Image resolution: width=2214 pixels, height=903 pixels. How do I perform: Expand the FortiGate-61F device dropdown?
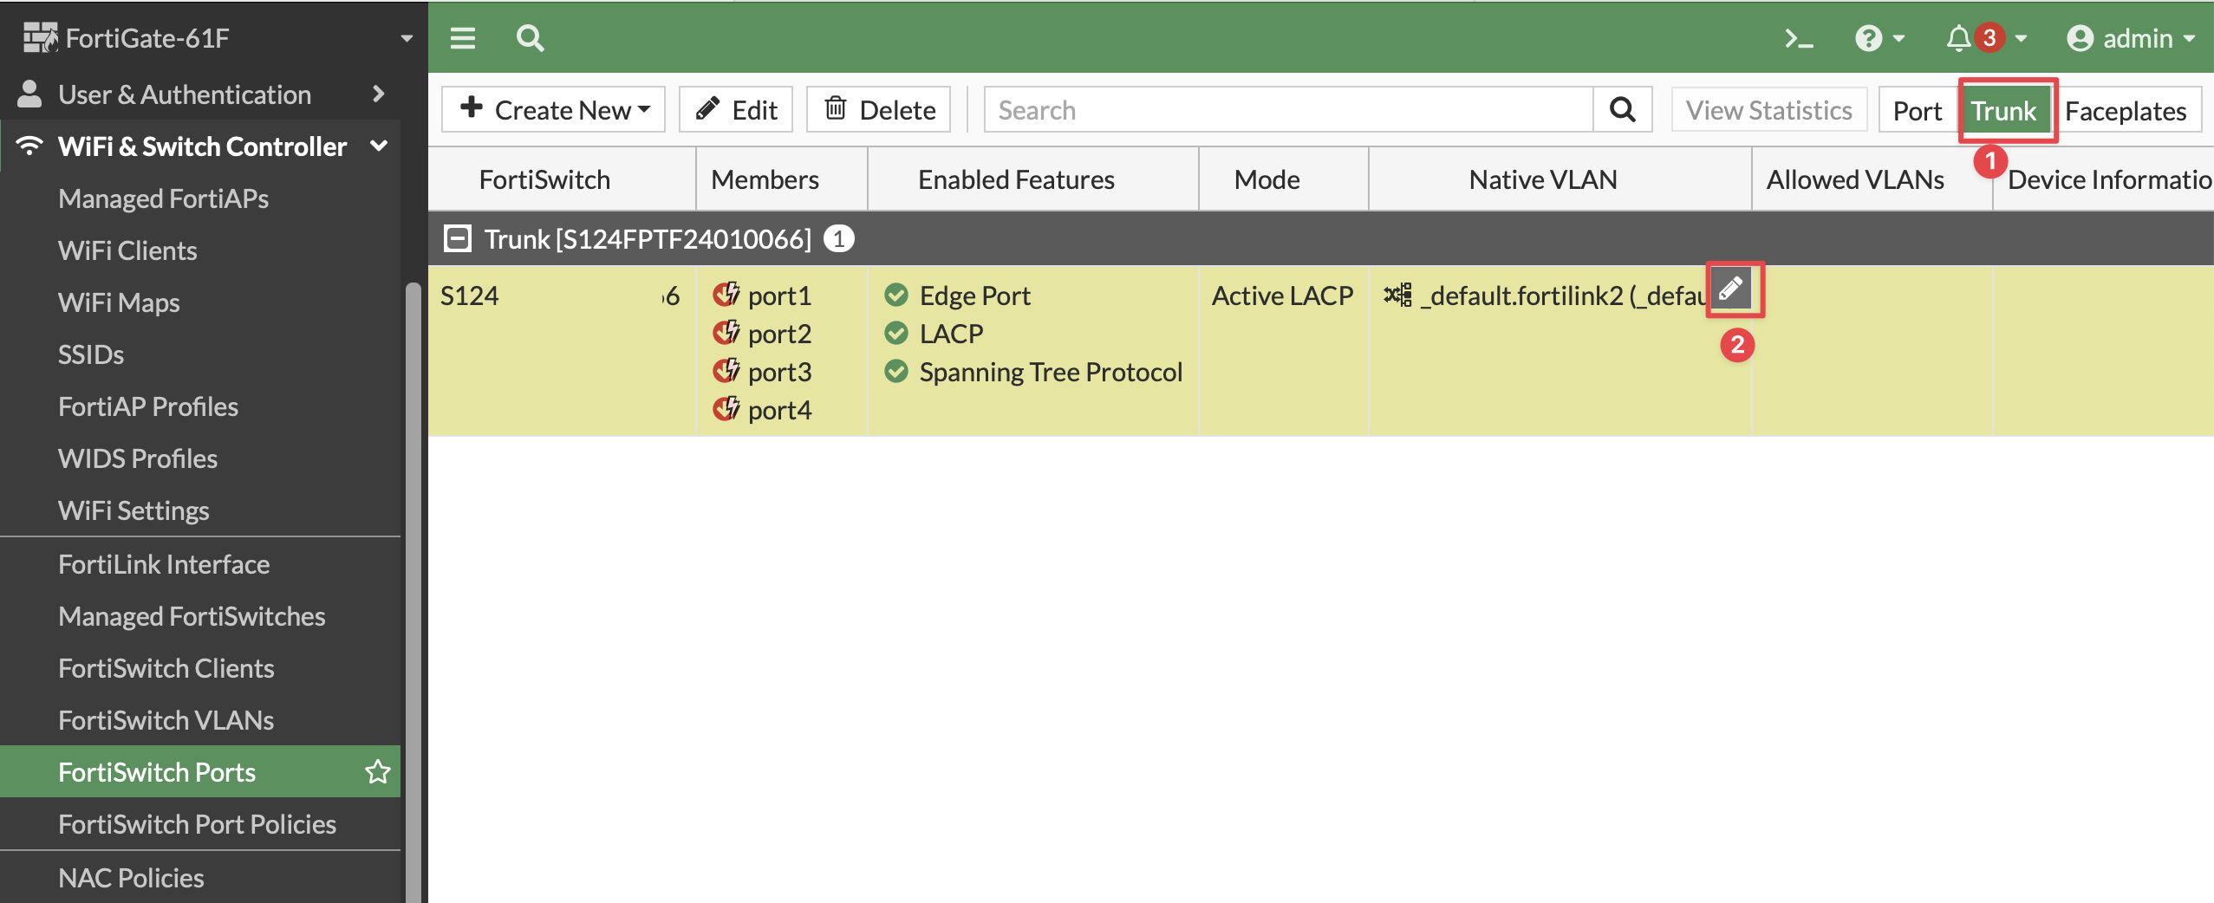407,38
